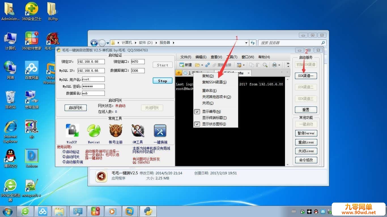Open the 帐号注册 account registration icon
387x217 pixels.
(116, 131)
